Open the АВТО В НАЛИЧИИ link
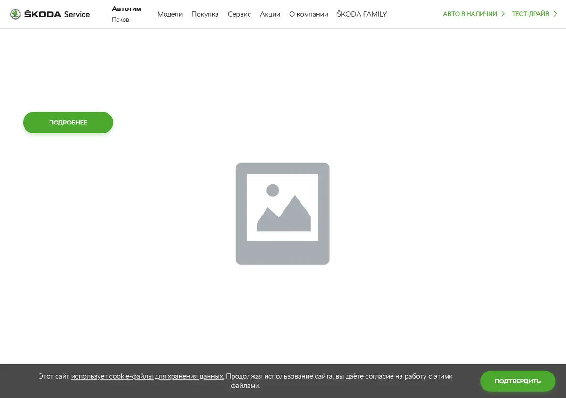This screenshot has width=566, height=398. (x=470, y=14)
